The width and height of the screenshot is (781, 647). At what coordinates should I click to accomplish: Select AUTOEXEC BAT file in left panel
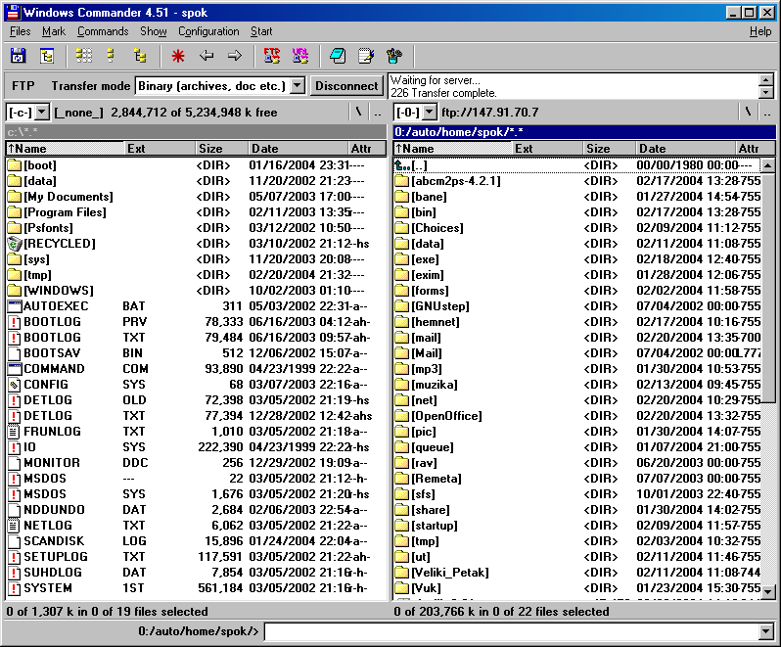(56, 306)
